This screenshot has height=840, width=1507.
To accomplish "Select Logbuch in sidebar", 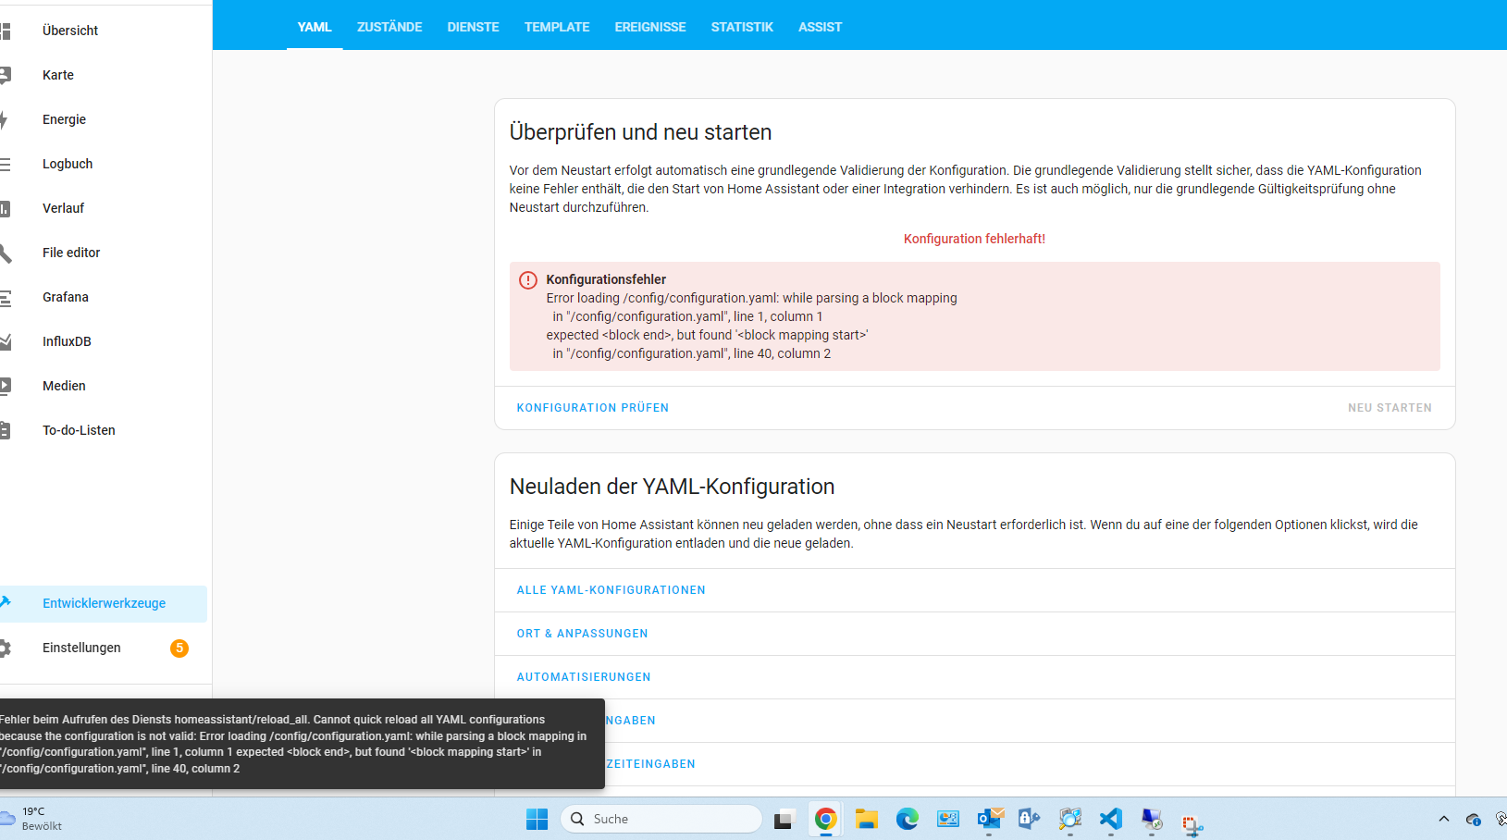I will tap(68, 164).
